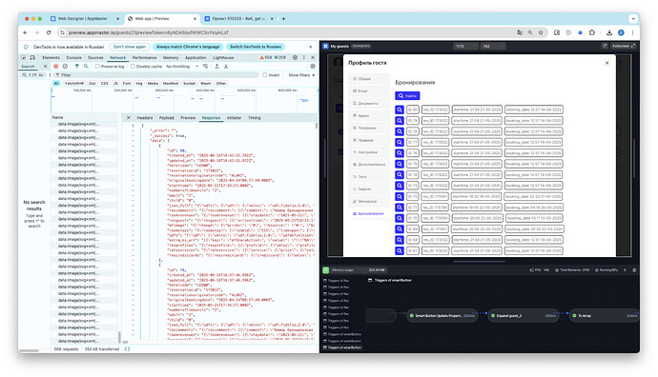Open the network search magnifier icon
Viewport: 658px width, 377px height.
pyautogui.click(x=86, y=67)
